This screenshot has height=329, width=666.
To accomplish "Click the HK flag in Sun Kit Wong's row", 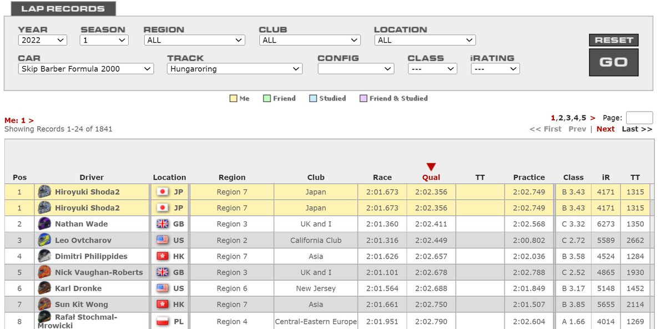I will pyautogui.click(x=163, y=305).
